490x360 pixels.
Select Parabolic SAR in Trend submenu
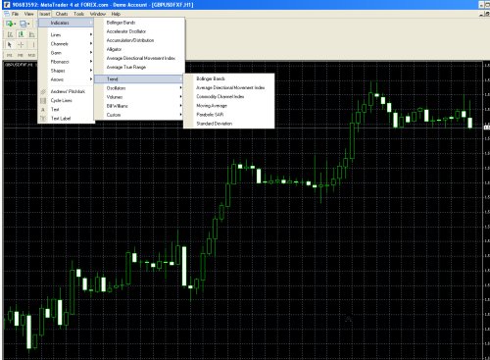coord(229,115)
